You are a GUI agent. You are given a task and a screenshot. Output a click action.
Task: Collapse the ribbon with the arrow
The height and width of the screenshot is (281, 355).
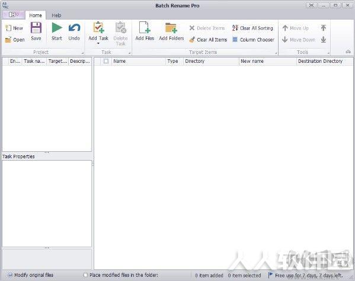click(348, 52)
